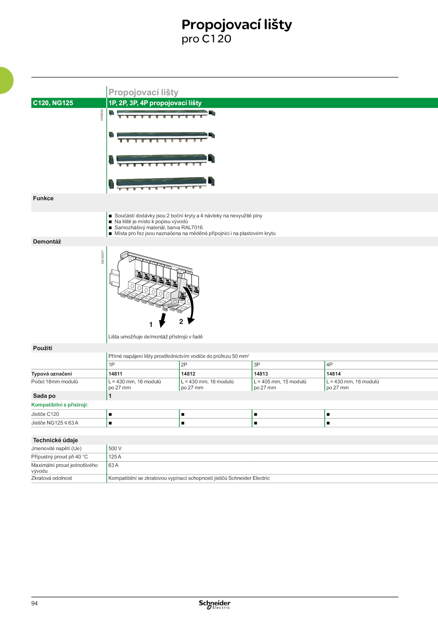The height and width of the screenshot is (620, 438).
Task: Click the bullet 'Na liště je místo k popisu vývodů'
Action: 151,221
